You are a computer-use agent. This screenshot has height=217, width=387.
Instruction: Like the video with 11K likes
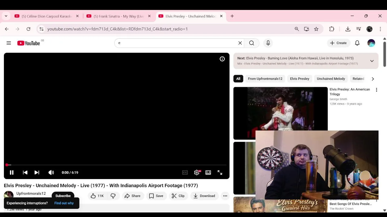(97, 196)
